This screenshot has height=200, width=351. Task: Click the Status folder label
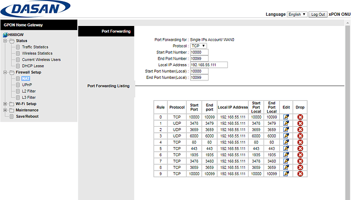tap(21, 41)
